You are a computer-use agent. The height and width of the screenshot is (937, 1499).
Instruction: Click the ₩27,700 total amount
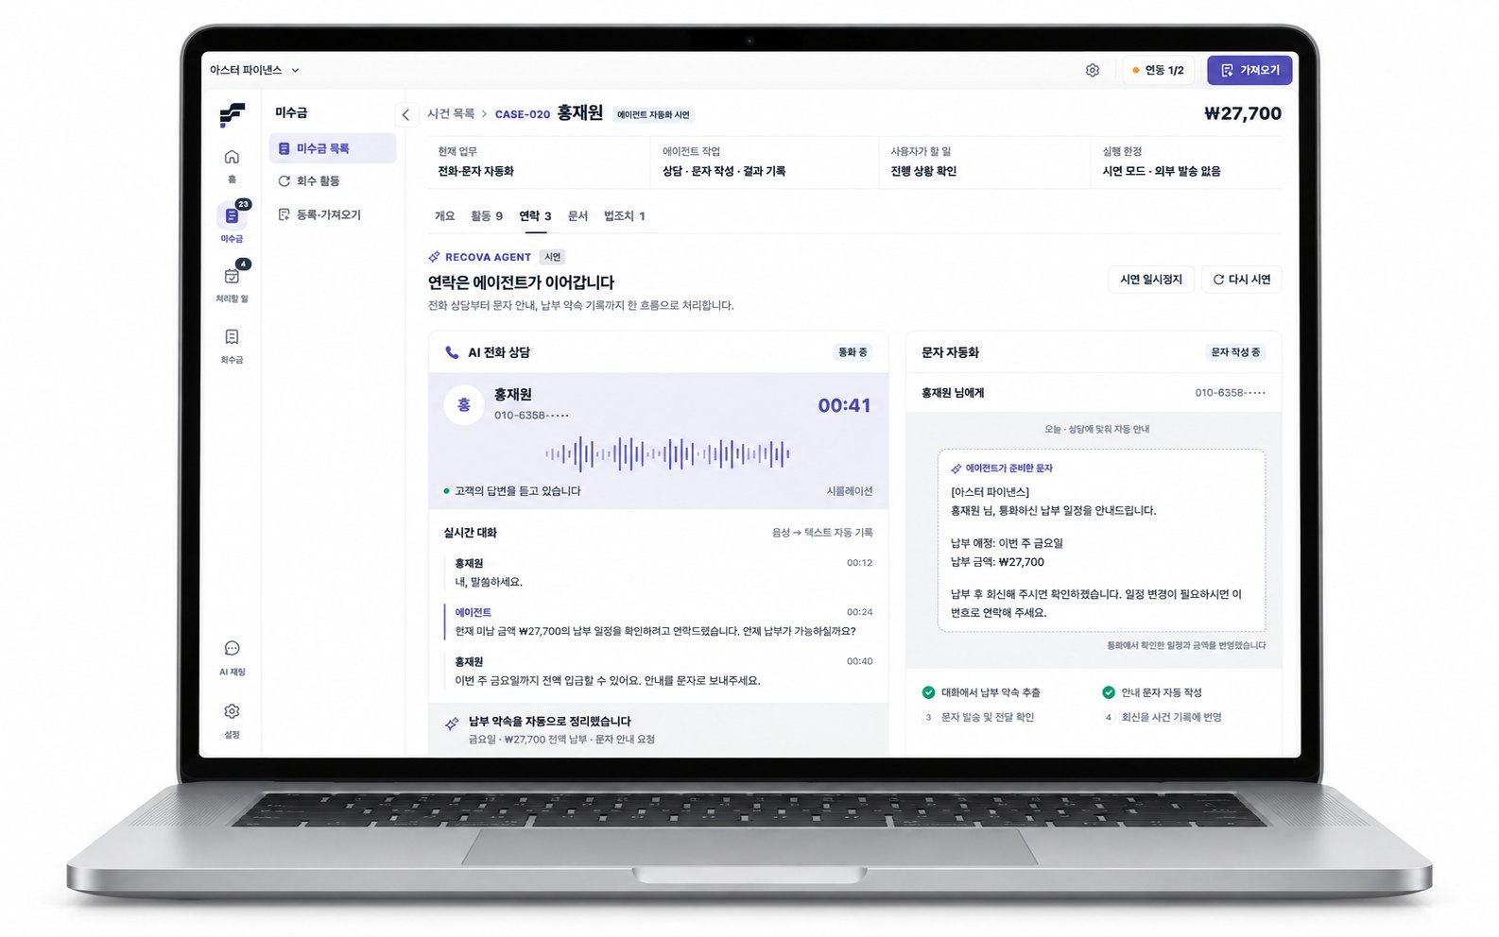pyautogui.click(x=1243, y=114)
